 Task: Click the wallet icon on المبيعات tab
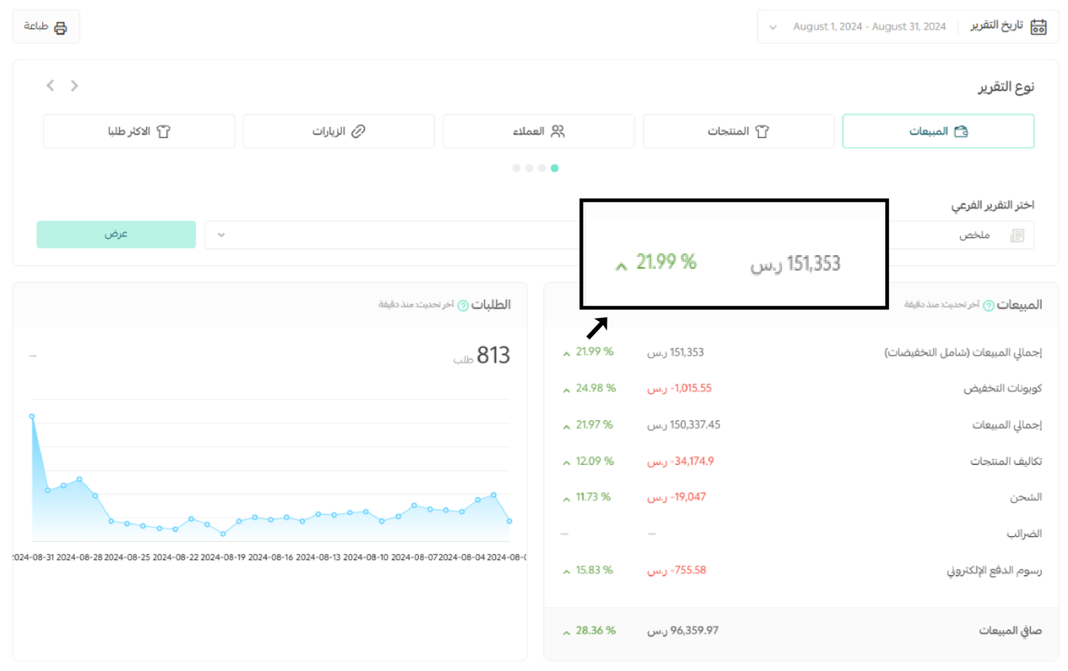(961, 132)
